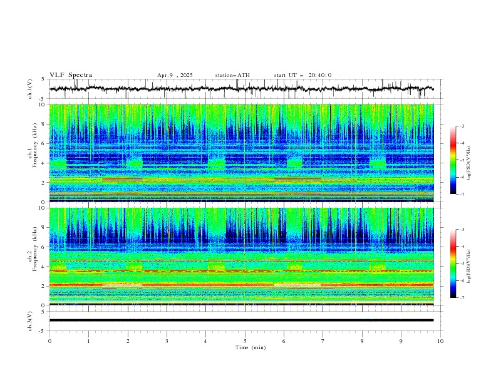
Task: Select the "Time (min)" x-axis label
Action: pyautogui.click(x=251, y=347)
